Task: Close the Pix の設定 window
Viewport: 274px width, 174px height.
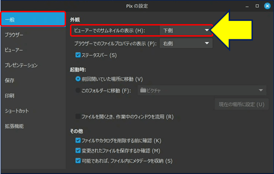Action: pos(267,6)
